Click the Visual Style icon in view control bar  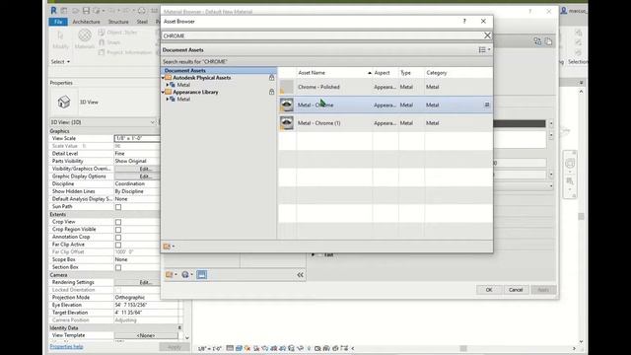(x=239, y=348)
